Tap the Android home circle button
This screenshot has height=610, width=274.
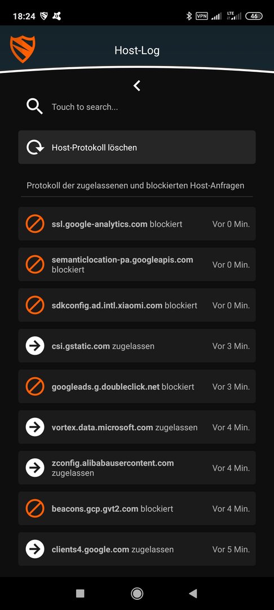coord(136,593)
